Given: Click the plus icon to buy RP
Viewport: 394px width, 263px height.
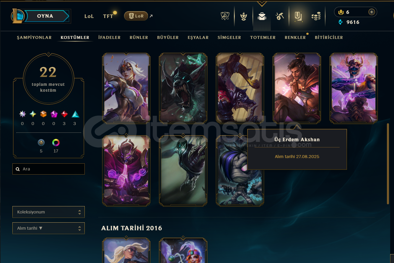Looking at the screenshot, I should [372, 12].
